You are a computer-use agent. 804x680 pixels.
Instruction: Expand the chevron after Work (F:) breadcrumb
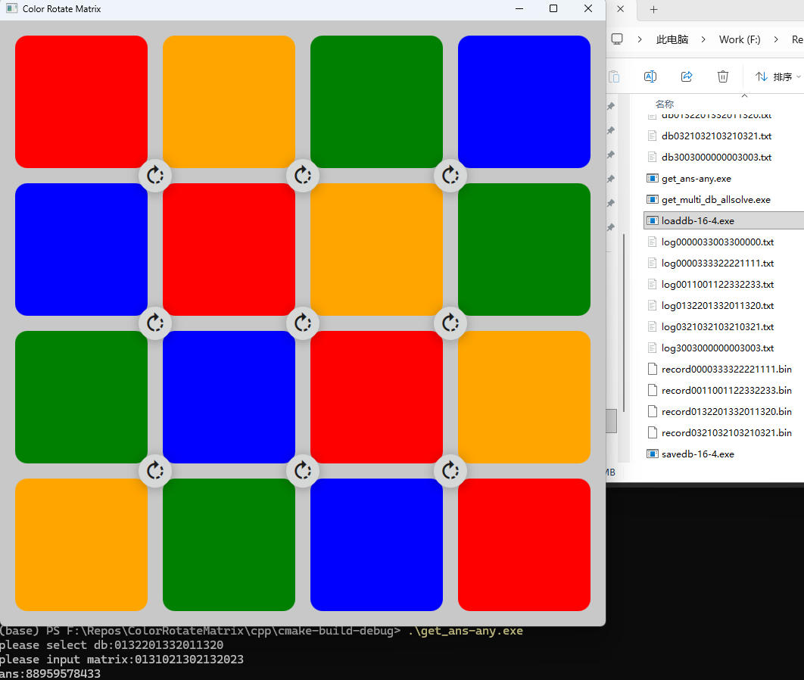[777, 39]
